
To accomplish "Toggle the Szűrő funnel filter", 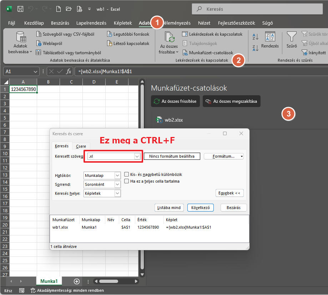I will coord(292,37).
